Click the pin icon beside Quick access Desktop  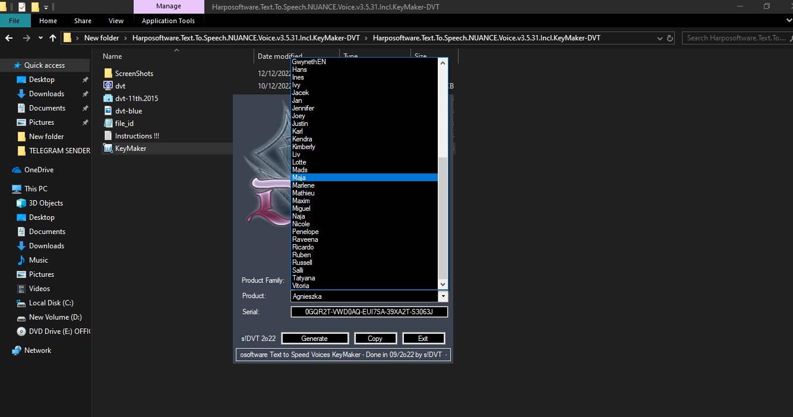(x=85, y=80)
